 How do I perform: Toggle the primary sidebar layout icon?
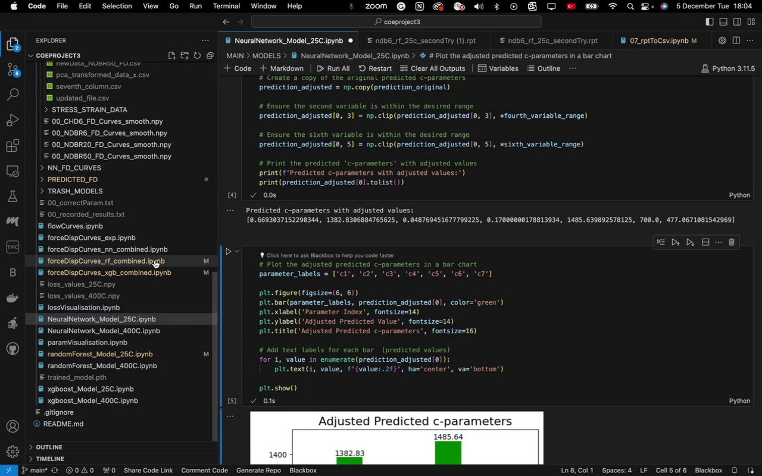pyautogui.click(x=709, y=22)
